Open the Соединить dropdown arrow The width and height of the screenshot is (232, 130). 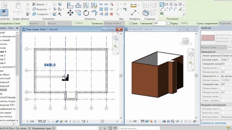tap(51, 14)
